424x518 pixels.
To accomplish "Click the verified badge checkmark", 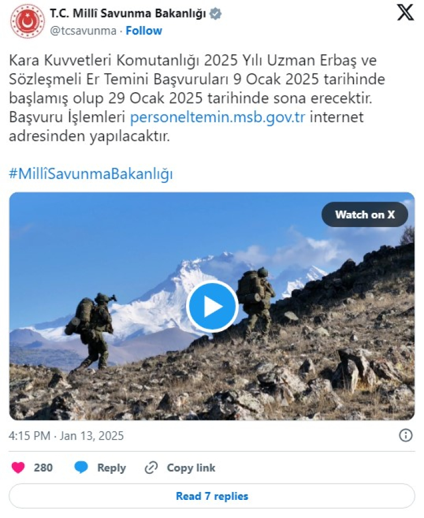I will coord(215,14).
